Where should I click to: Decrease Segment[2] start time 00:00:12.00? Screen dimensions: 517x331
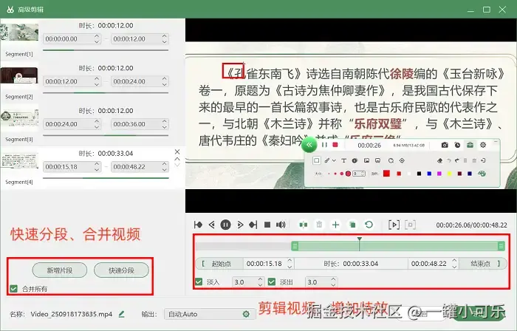(x=97, y=84)
